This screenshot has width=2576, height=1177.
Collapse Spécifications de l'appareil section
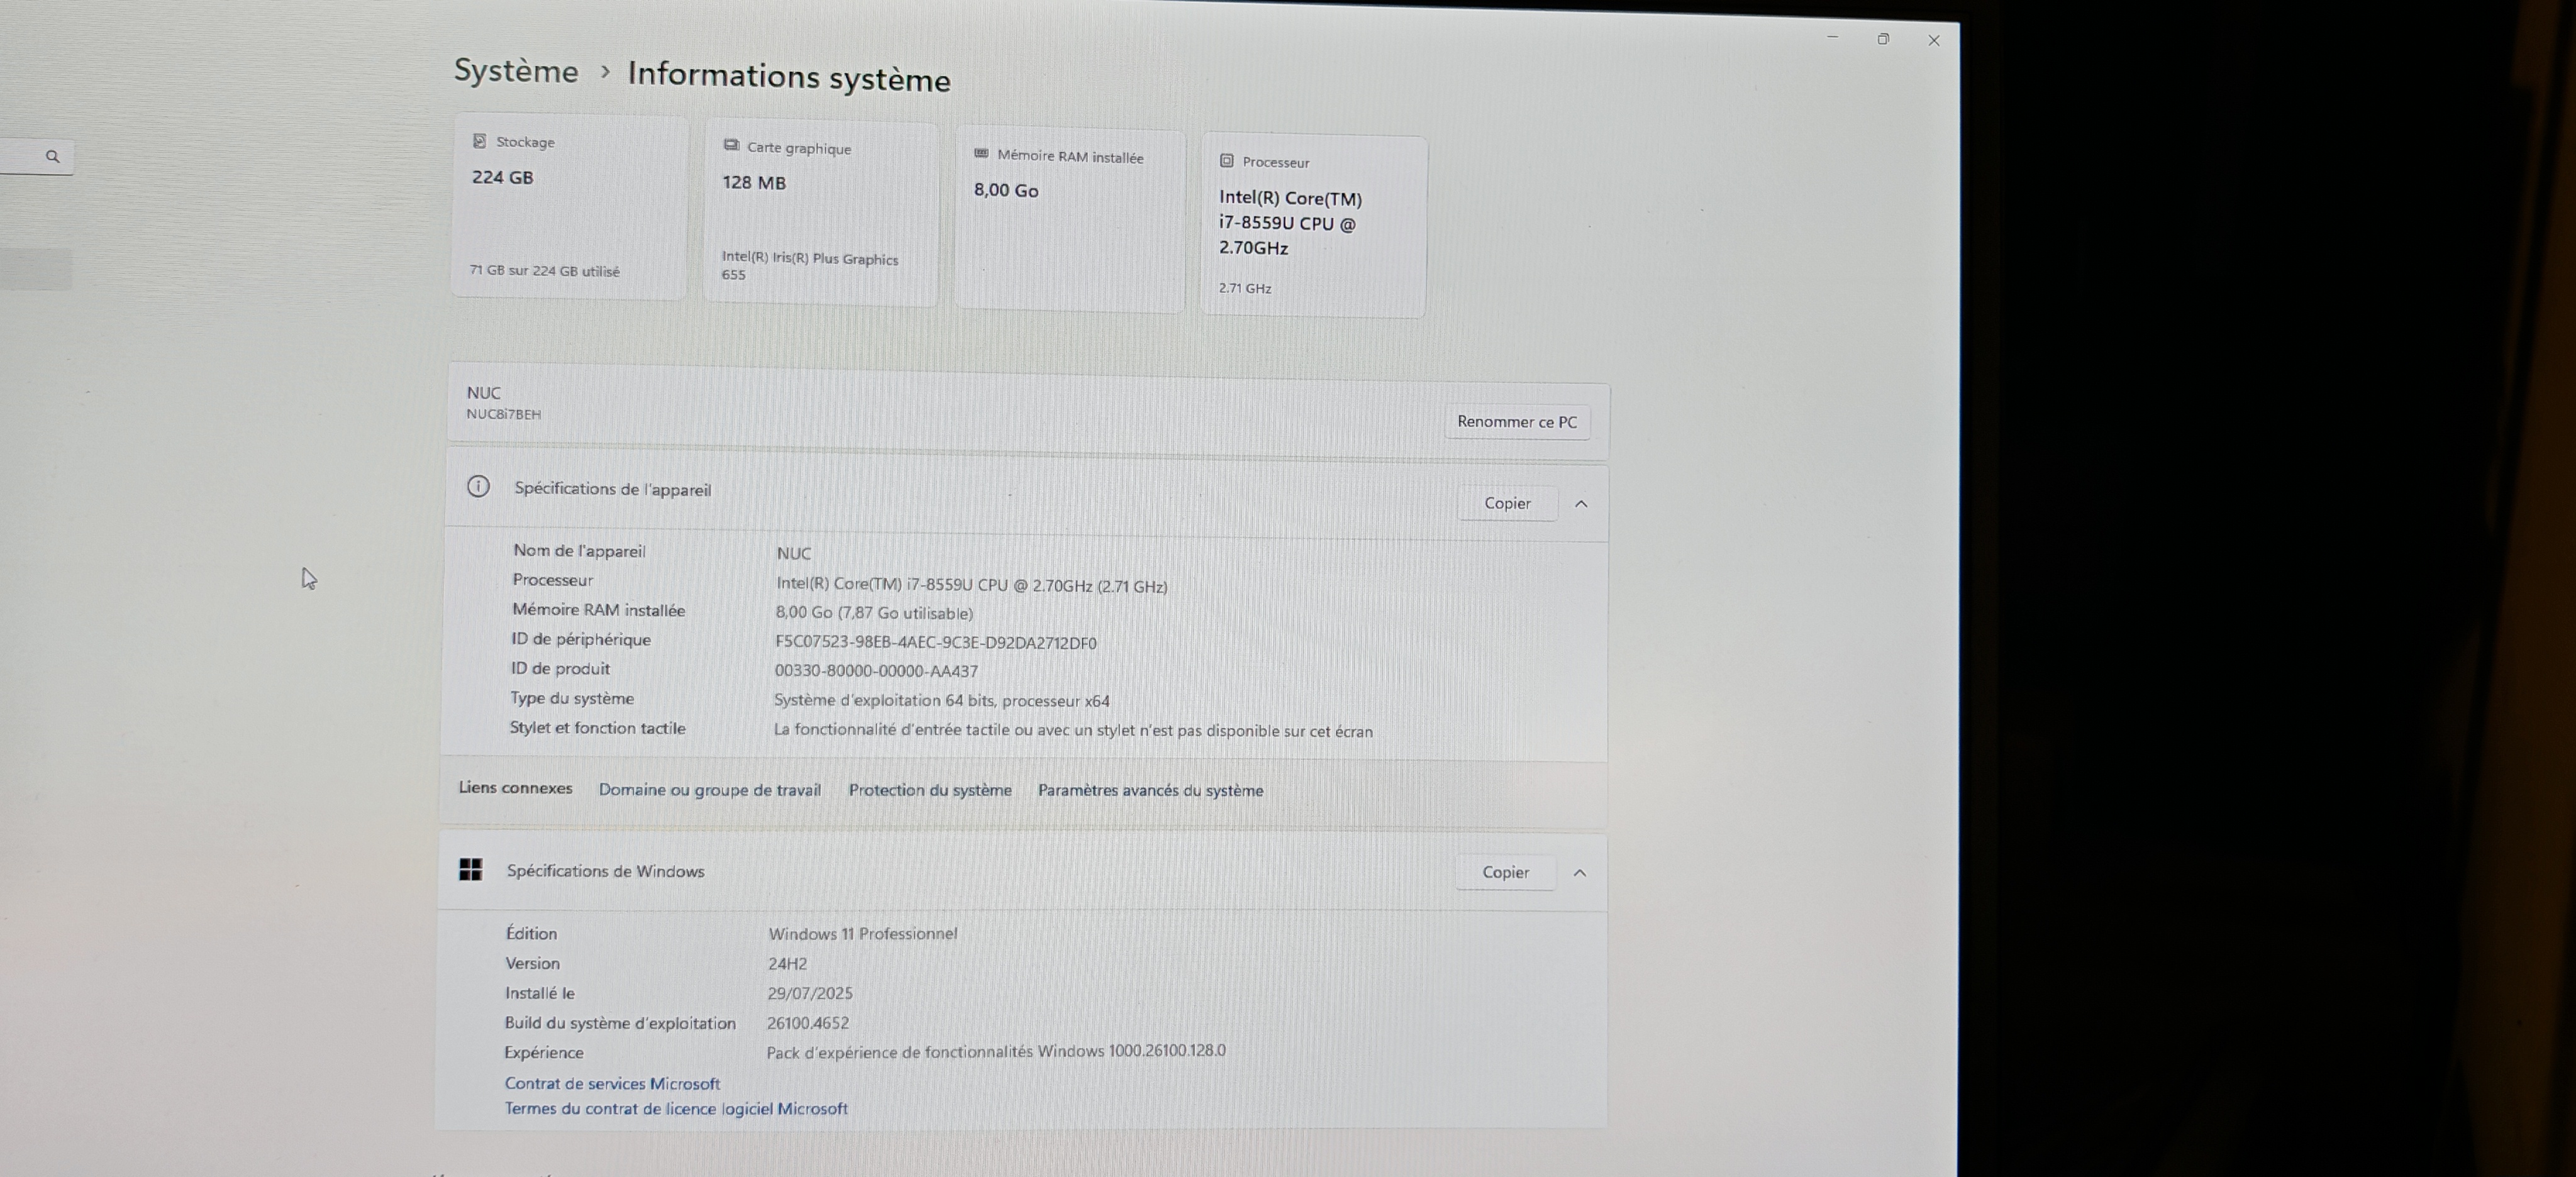[1581, 504]
